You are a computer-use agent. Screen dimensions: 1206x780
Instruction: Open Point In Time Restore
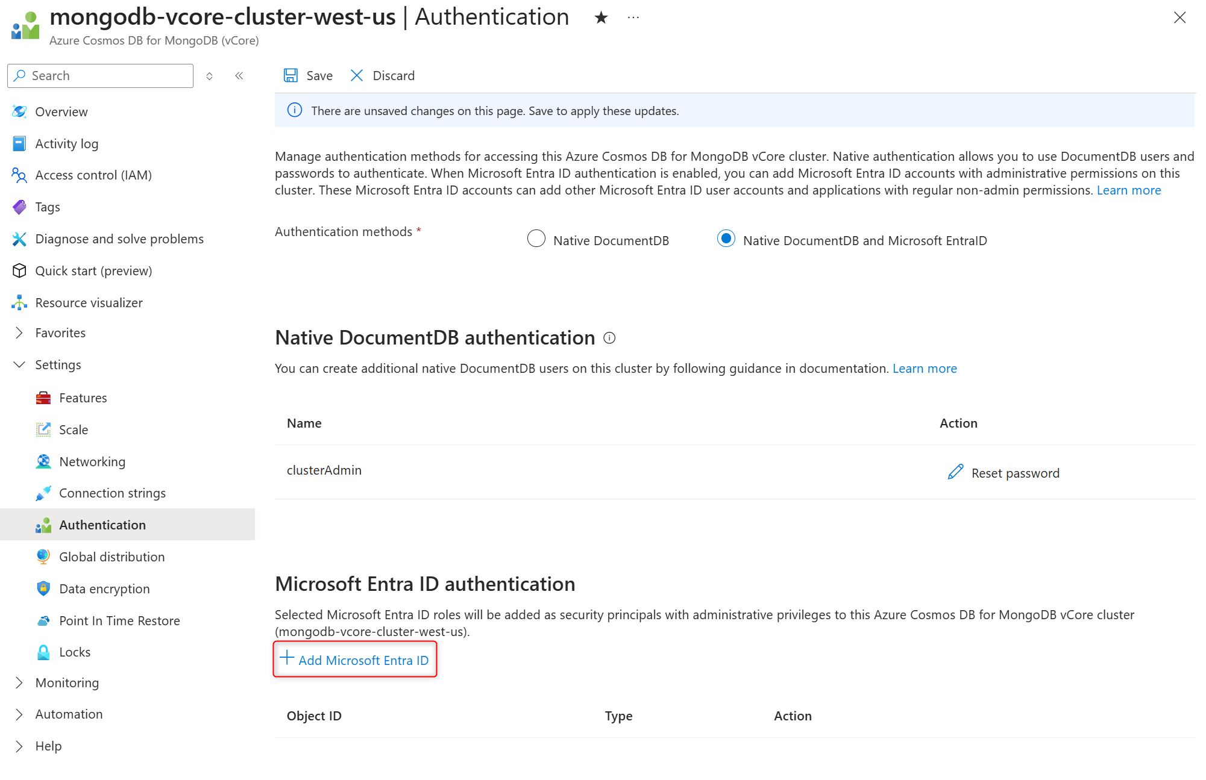tap(119, 620)
